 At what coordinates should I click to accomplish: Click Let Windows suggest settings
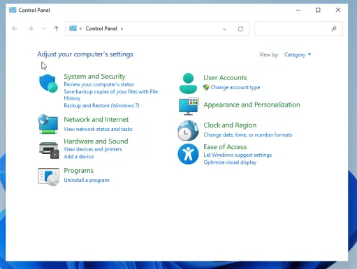[x=238, y=155]
